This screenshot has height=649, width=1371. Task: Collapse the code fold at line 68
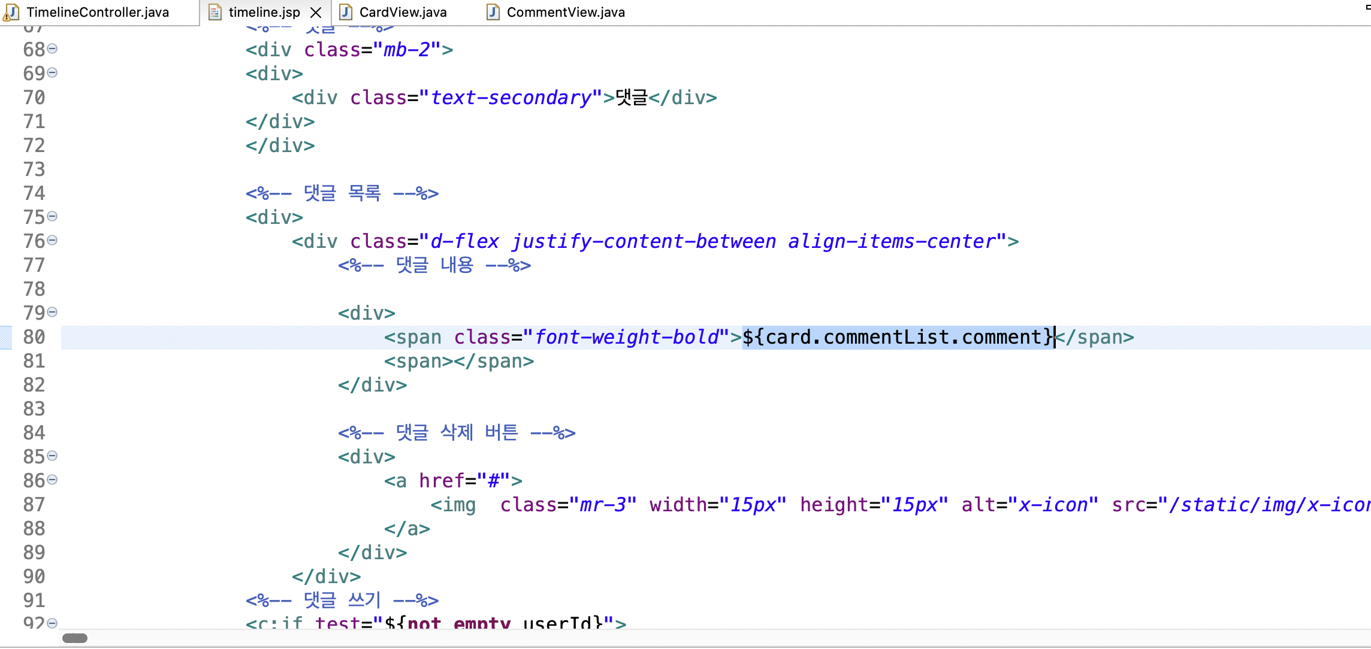(52, 49)
